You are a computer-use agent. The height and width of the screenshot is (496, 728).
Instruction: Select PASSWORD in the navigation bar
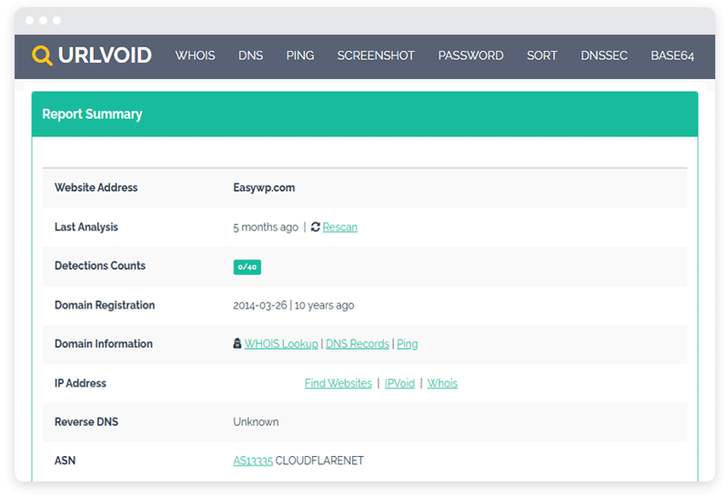point(470,56)
